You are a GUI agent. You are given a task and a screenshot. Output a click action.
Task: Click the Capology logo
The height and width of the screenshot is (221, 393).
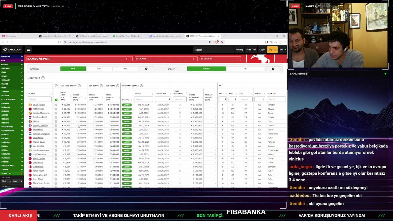[x=12, y=50]
